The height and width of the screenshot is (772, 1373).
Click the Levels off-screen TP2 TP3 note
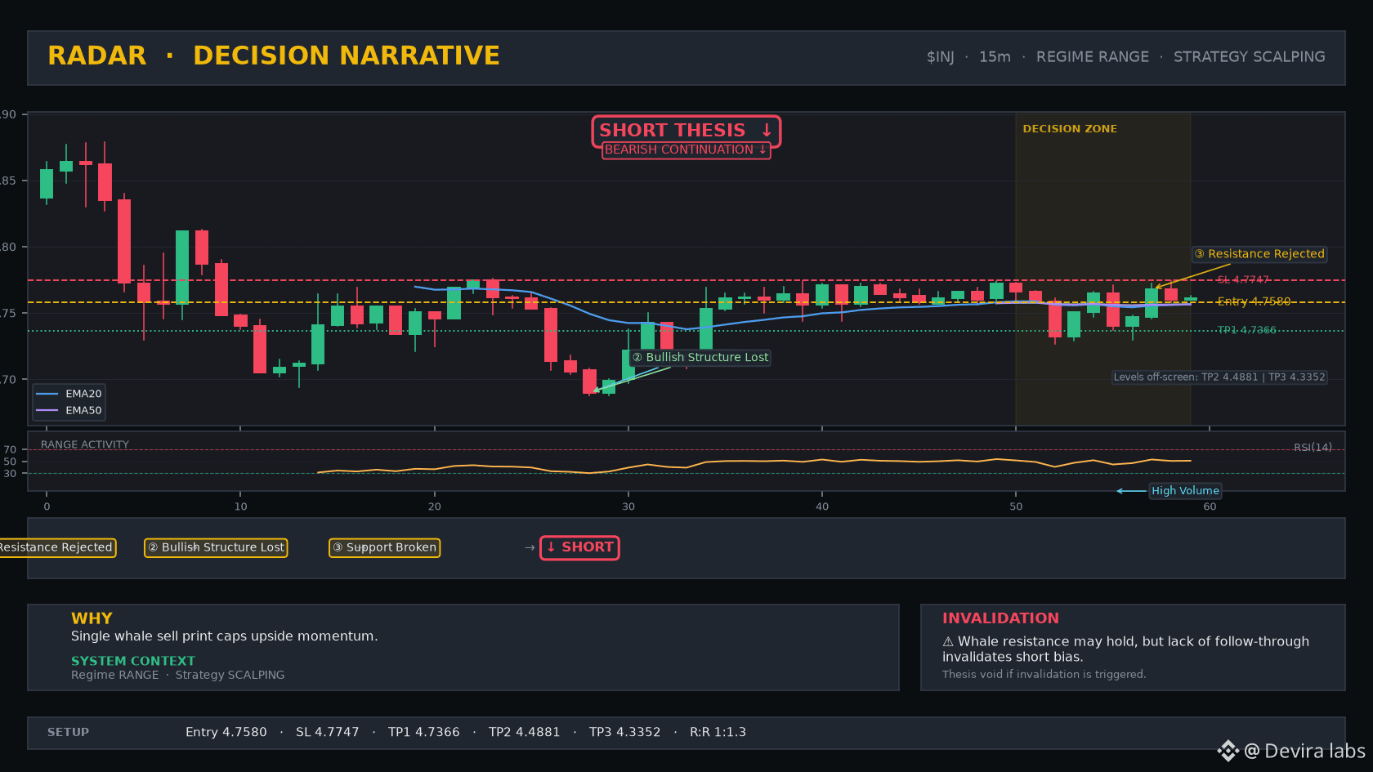click(1219, 377)
